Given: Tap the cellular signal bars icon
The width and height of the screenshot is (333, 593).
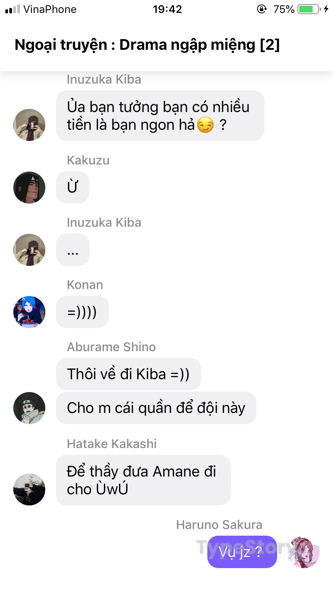Looking at the screenshot, I should click(12, 9).
